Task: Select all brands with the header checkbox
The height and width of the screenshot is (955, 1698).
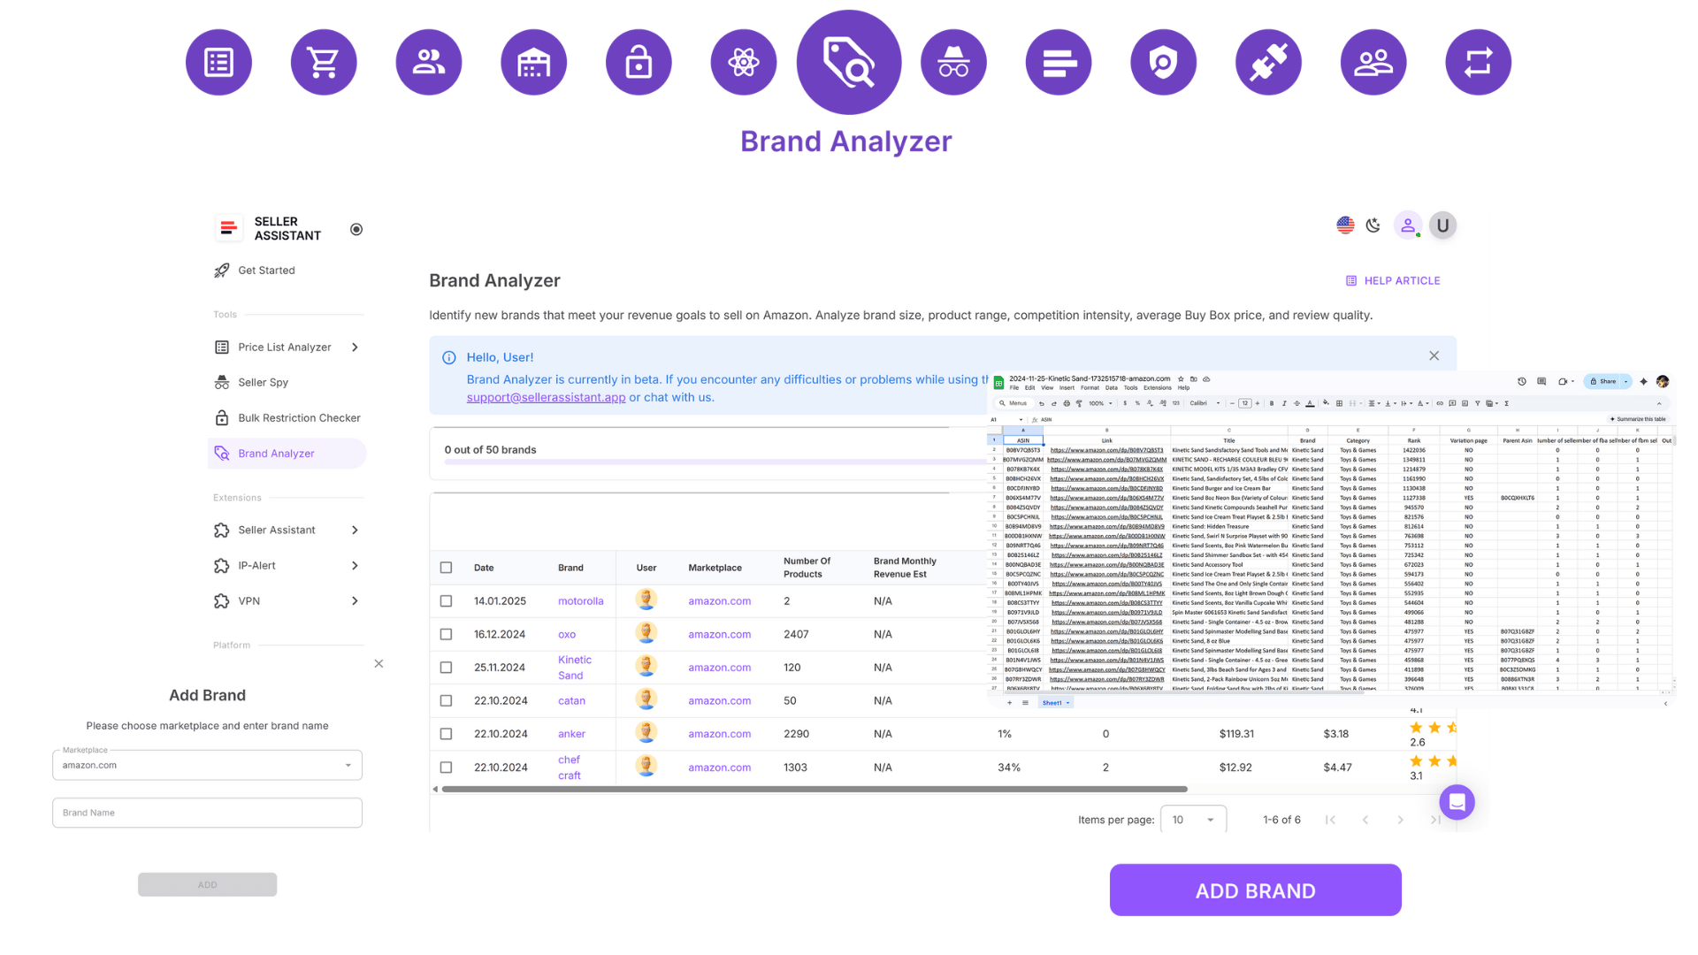Action: pyautogui.click(x=446, y=567)
